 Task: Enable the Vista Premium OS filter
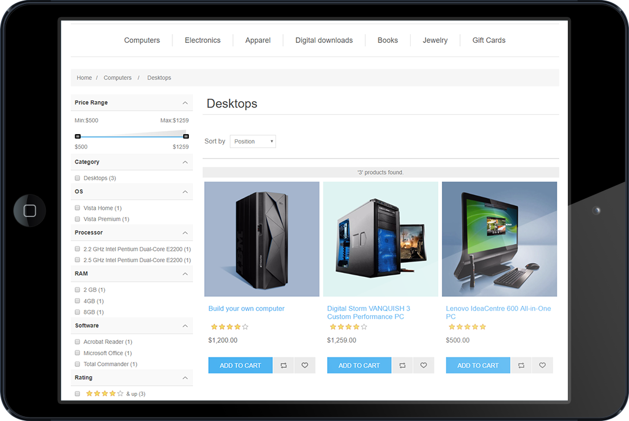[x=78, y=219]
